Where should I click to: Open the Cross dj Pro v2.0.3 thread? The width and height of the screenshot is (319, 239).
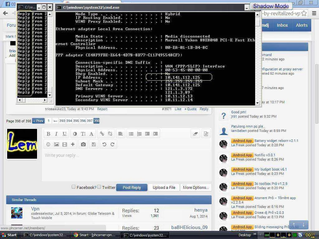pos(269,213)
